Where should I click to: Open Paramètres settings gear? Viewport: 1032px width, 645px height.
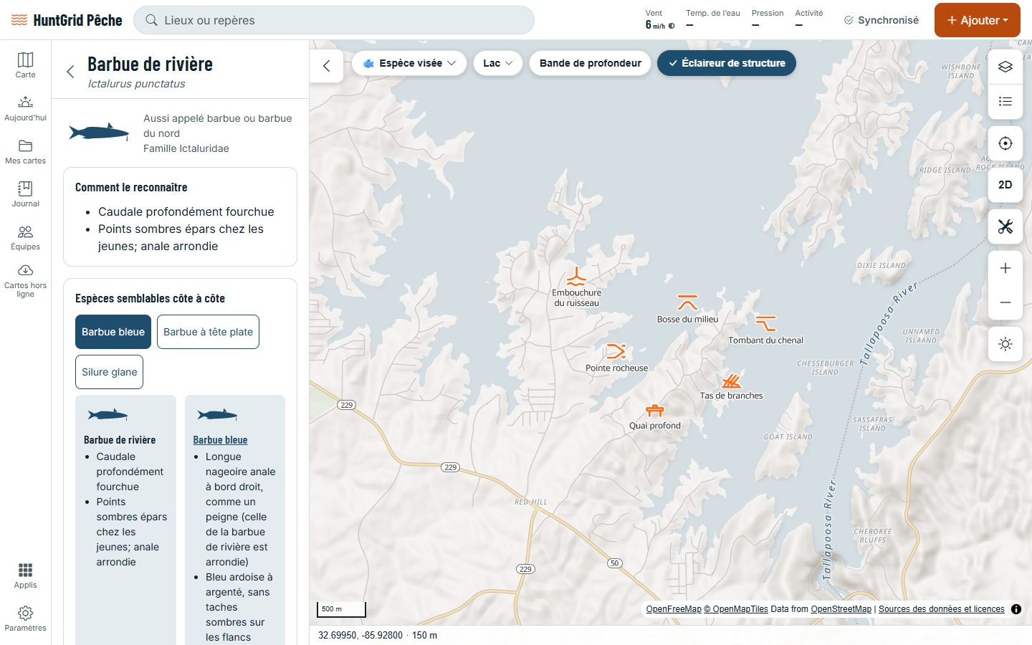pyautogui.click(x=25, y=618)
